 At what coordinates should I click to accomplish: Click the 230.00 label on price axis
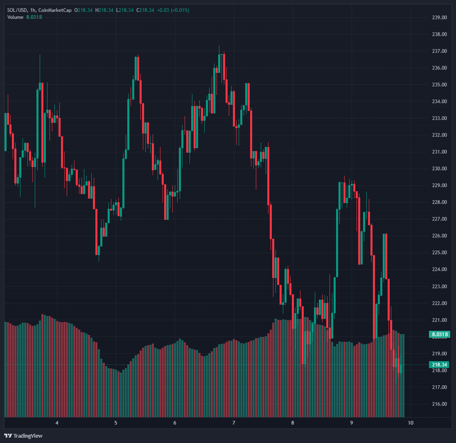click(439, 169)
